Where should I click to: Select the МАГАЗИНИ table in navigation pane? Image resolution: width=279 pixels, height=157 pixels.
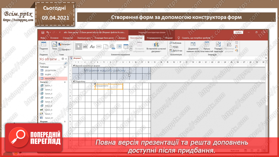[x=50, y=78]
